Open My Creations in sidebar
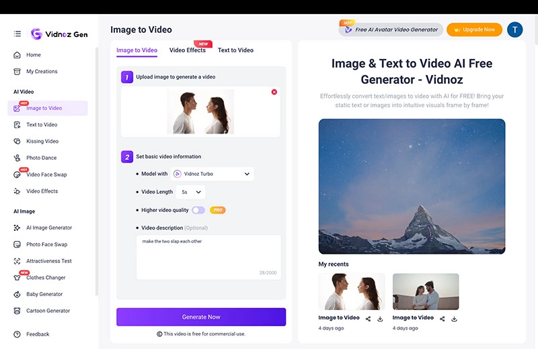The width and height of the screenshot is (538, 349). [x=42, y=72]
